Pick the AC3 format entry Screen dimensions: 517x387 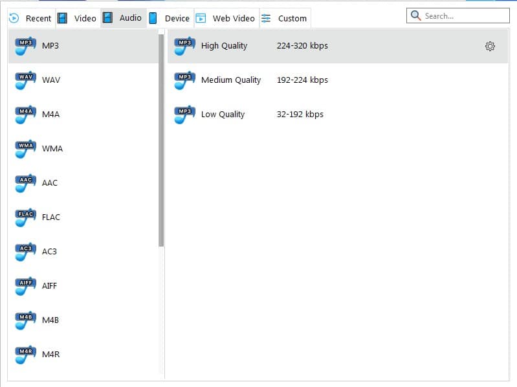coord(49,252)
